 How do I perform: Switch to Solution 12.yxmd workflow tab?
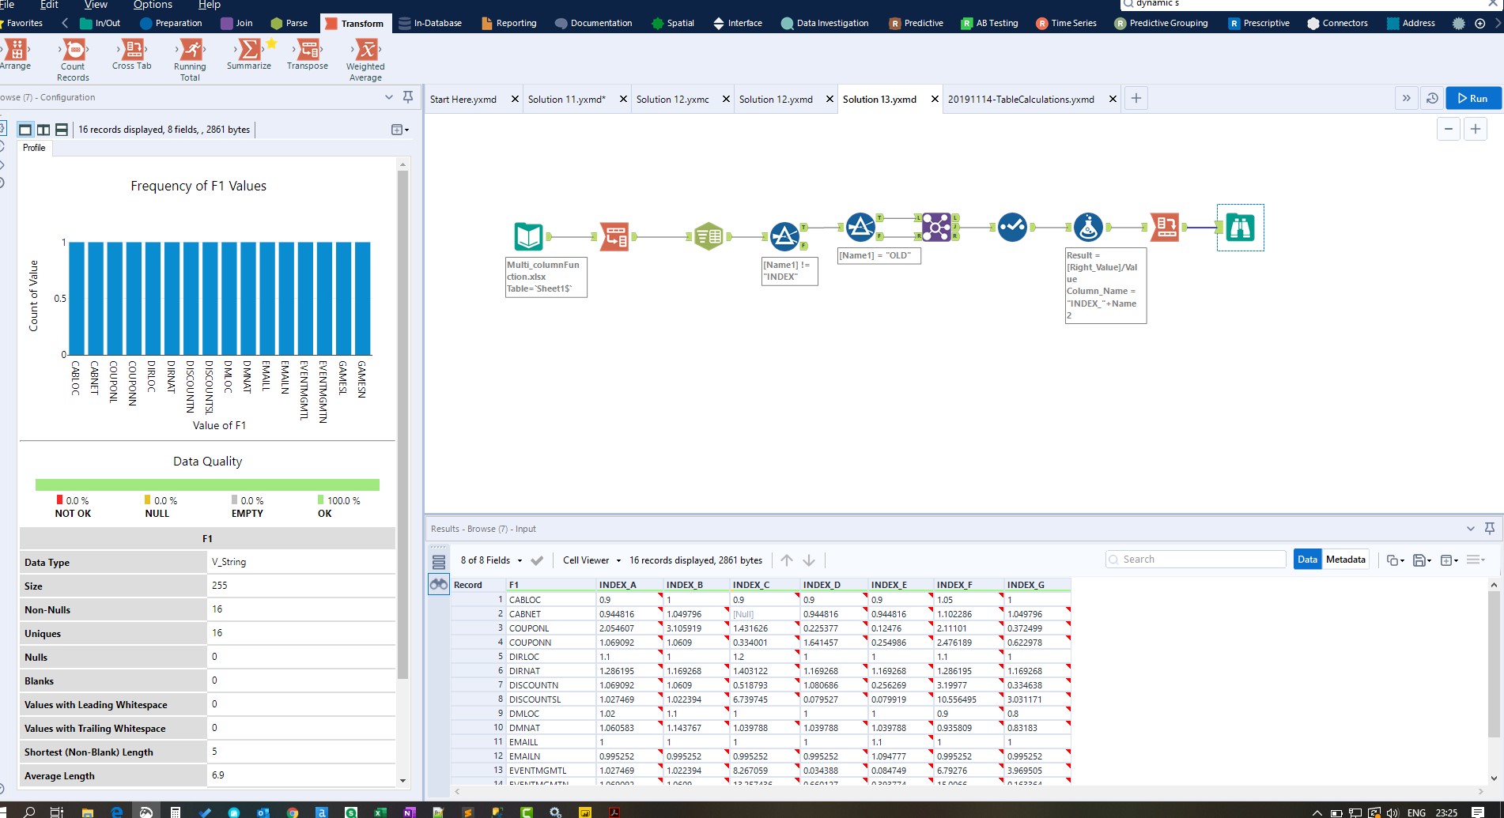(775, 100)
